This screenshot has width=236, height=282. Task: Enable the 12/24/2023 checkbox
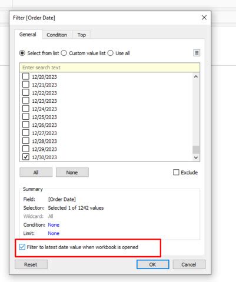26,108
